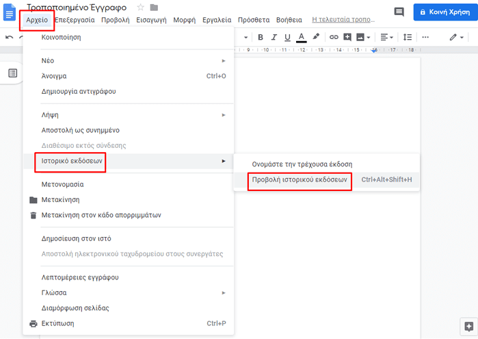Expand the Γλώσσα submenu
Image resolution: width=478 pixels, height=339 pixels.
click(129, 292)
